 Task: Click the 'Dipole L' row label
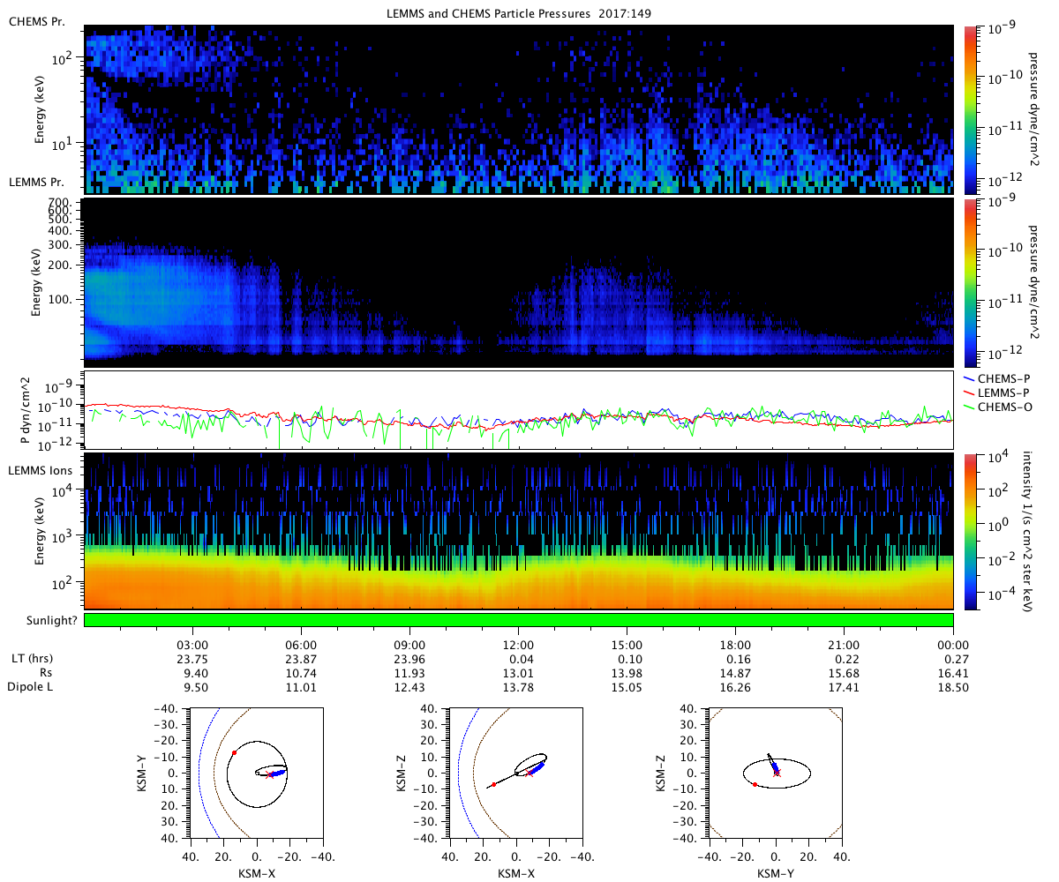pos(28,686)
